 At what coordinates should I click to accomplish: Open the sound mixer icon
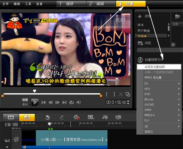pos(105,117)
